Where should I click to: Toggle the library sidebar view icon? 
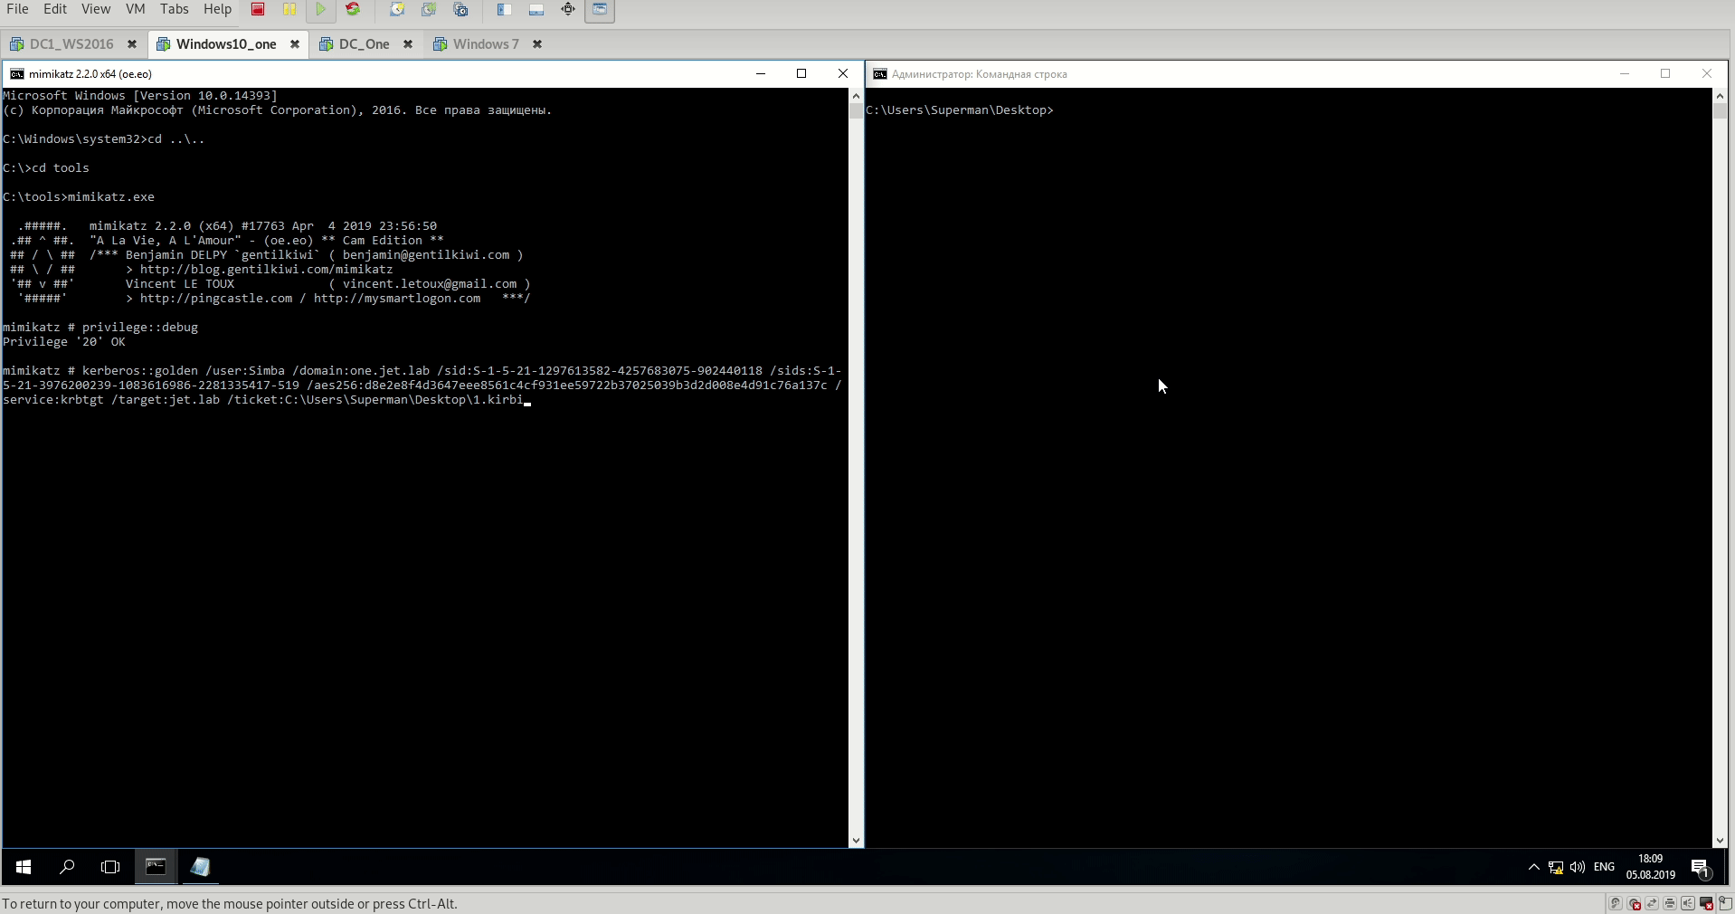[x=504, y=9]
